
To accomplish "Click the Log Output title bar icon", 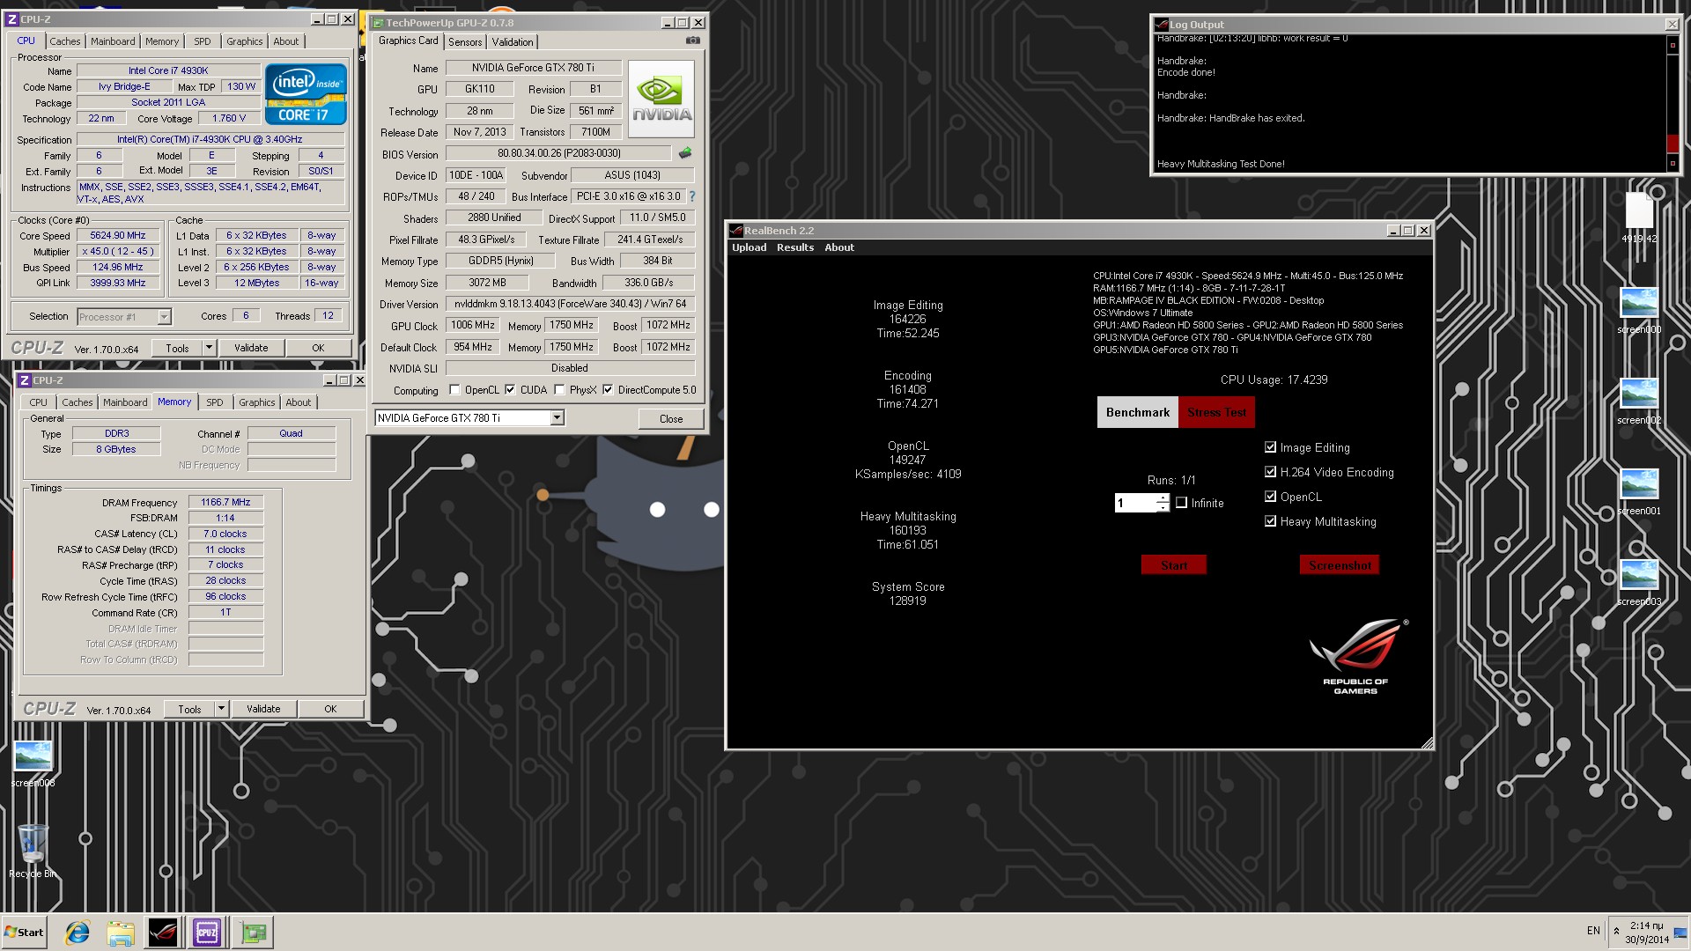I will (1162, 25).
